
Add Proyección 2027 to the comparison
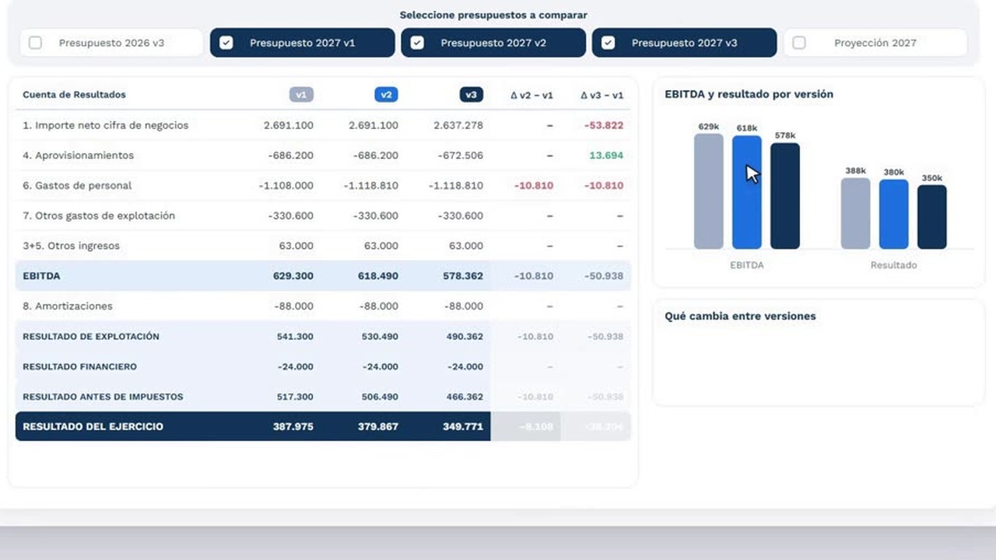(799, 43)
